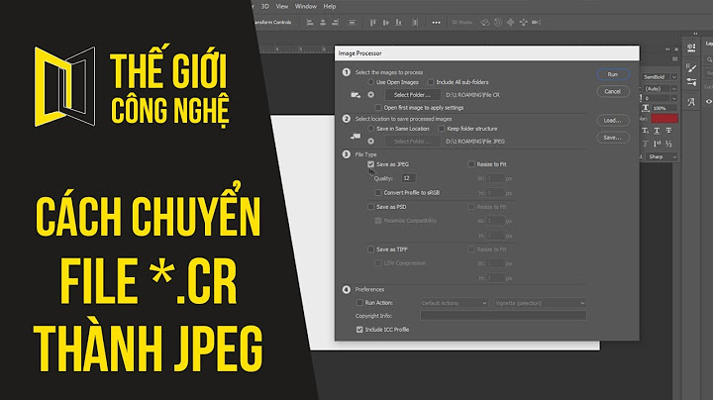
Task: Check Include All sub-folders
Action: click(x=430, y=82)
